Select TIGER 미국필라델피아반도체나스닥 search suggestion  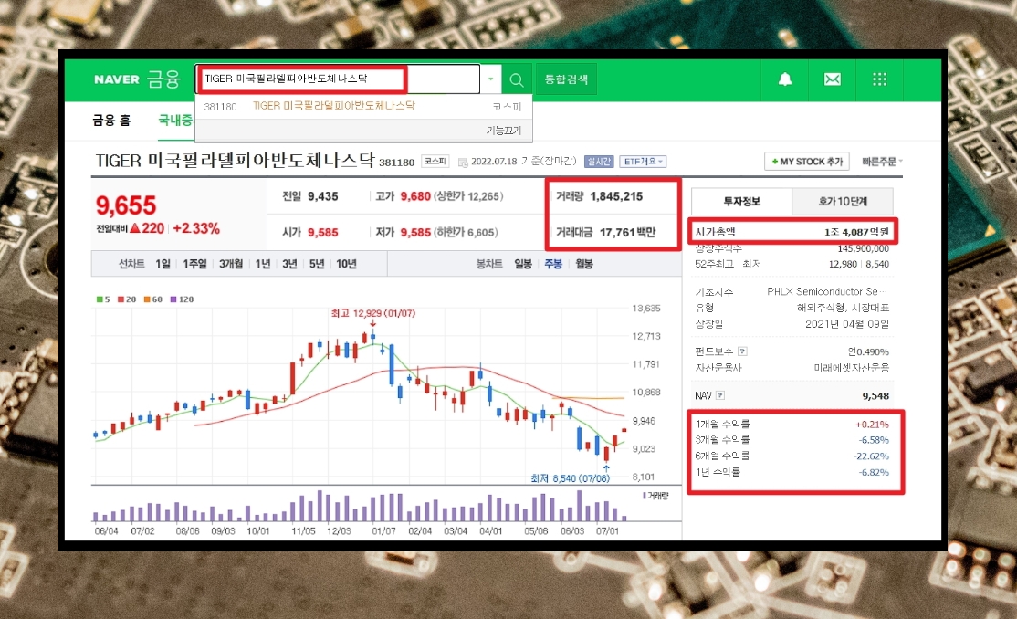click(x=333, y=106)
